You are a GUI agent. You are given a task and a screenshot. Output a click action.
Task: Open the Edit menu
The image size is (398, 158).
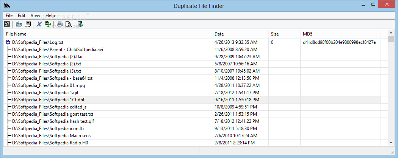[x=22, y=15]
